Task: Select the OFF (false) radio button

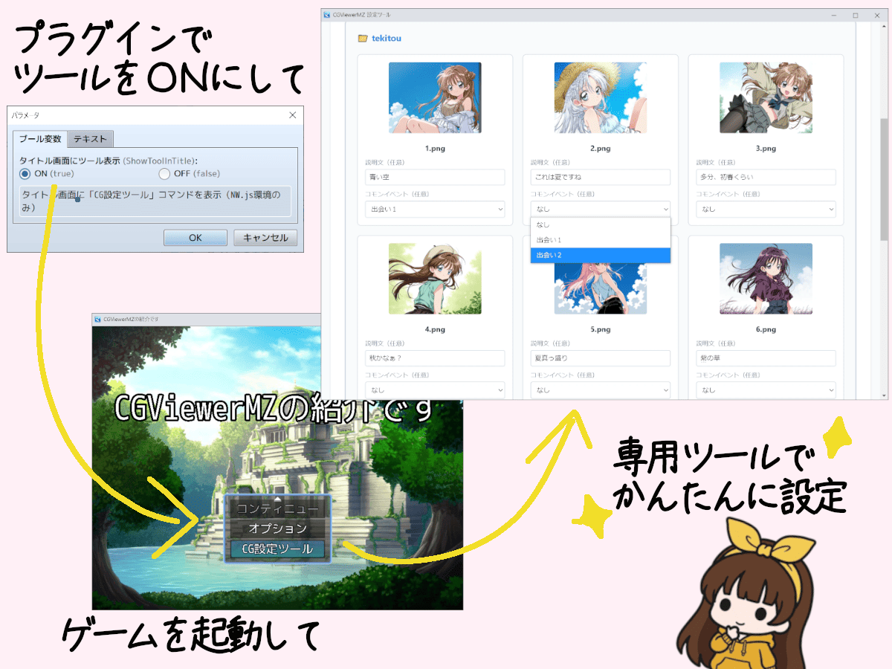Action: (x=165, y=174)
